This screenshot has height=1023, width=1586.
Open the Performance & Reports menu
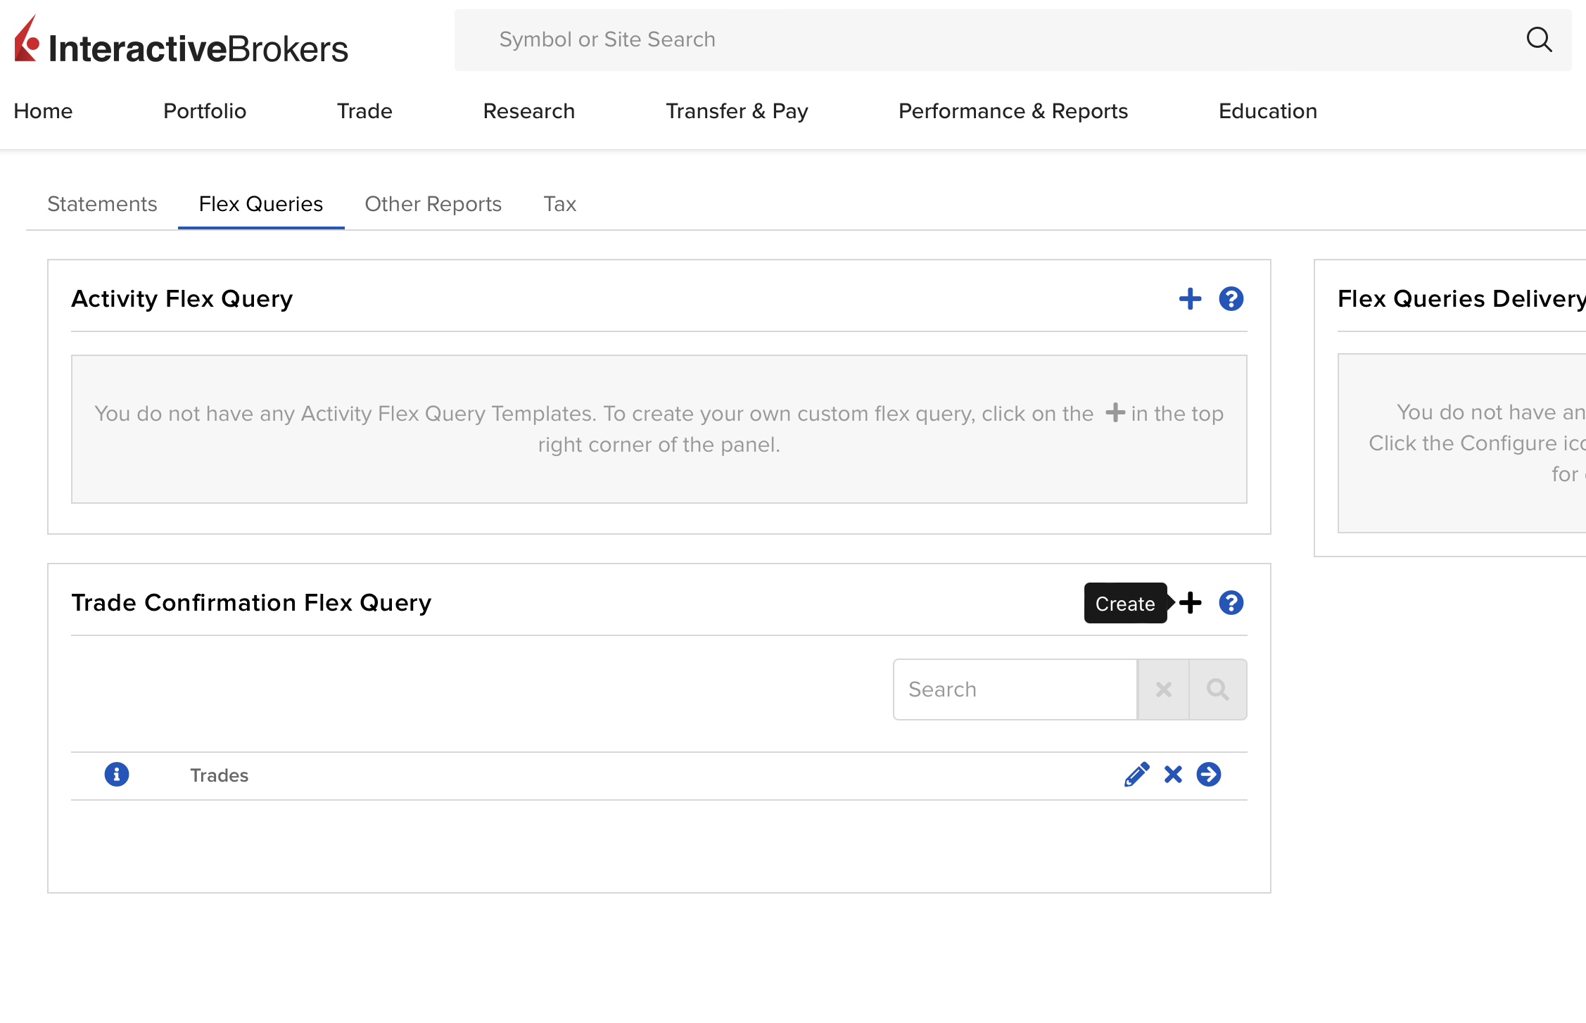coord(1013,111)
